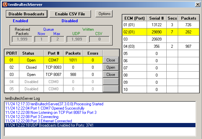Select log entry Port 3 Ethernet Connected
This screenshot has width=202, height=139.
pyautogui.click(x=100, y=121)
